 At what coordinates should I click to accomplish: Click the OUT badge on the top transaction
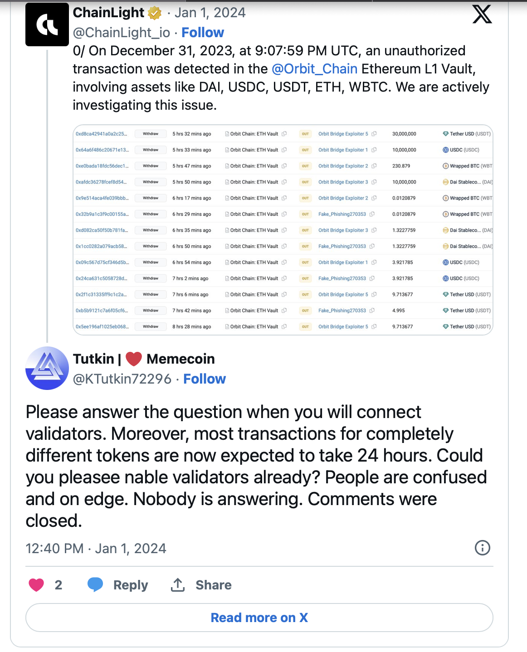click(306, 134)
